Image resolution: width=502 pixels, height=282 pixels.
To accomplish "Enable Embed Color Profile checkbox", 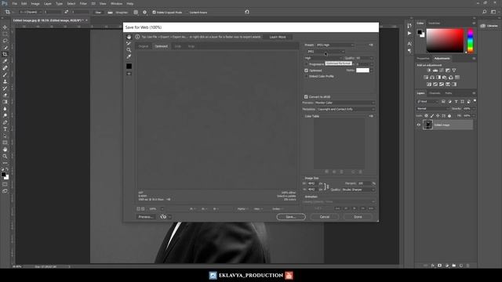I will tap(306, 77).
